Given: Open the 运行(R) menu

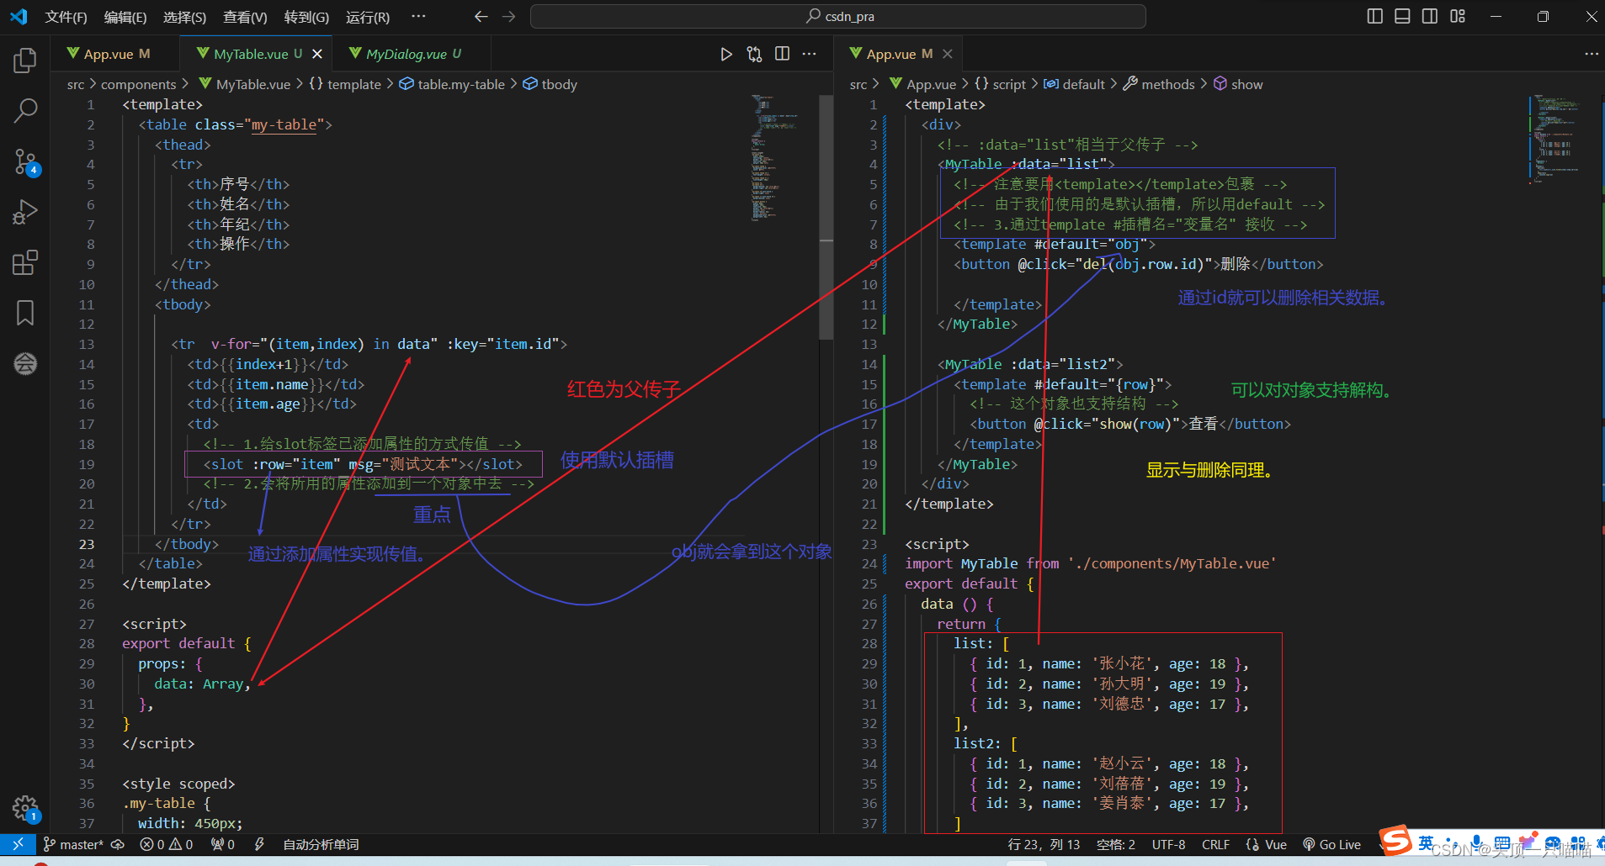Looking at the screenshot, I should pos(368,17).
